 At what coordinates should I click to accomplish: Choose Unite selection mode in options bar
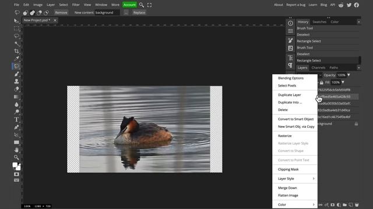[33, 13]
